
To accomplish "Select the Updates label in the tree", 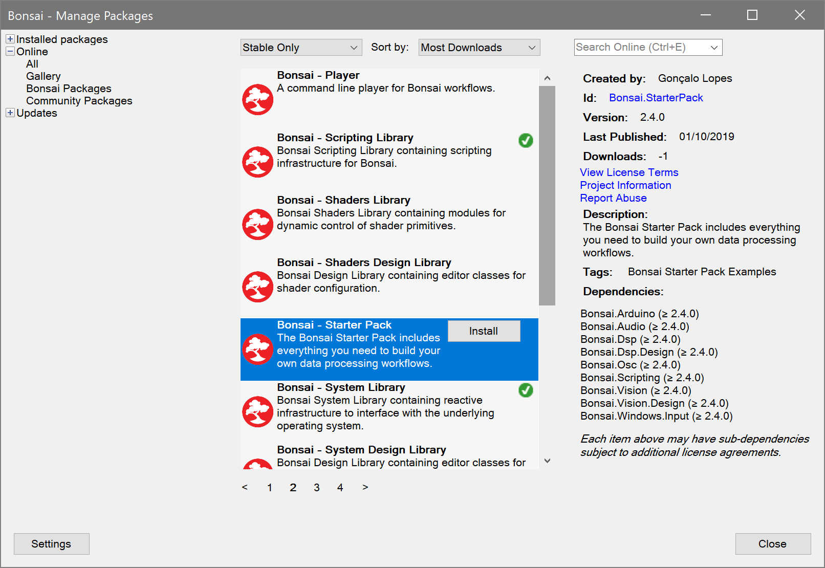I will coord(37,113).
